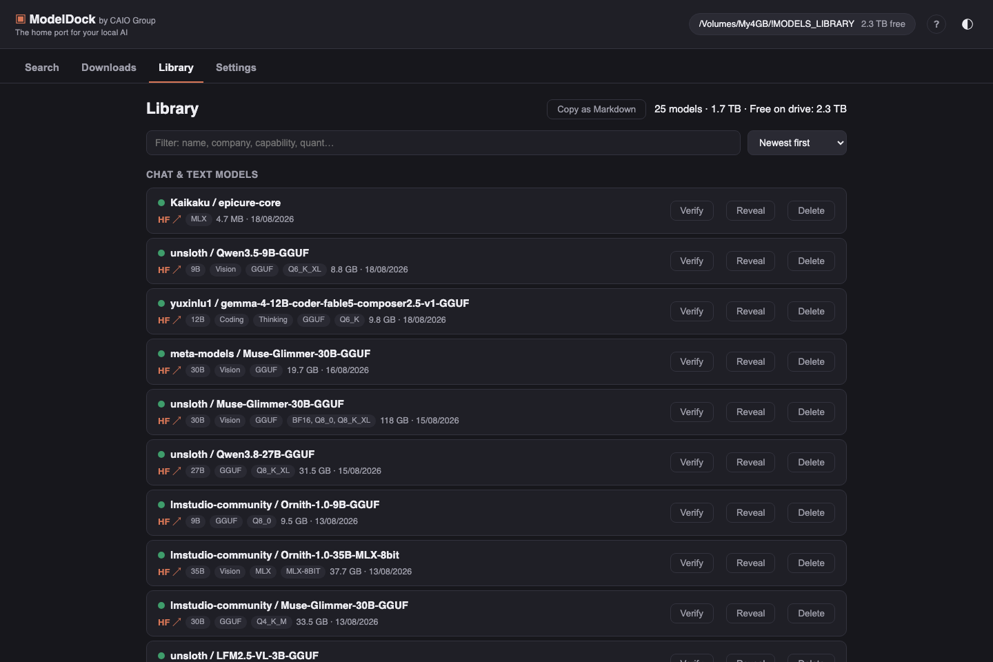Screen dimensions: 993x662
Task: Focus the library filter input field
Action: (443, 143)
